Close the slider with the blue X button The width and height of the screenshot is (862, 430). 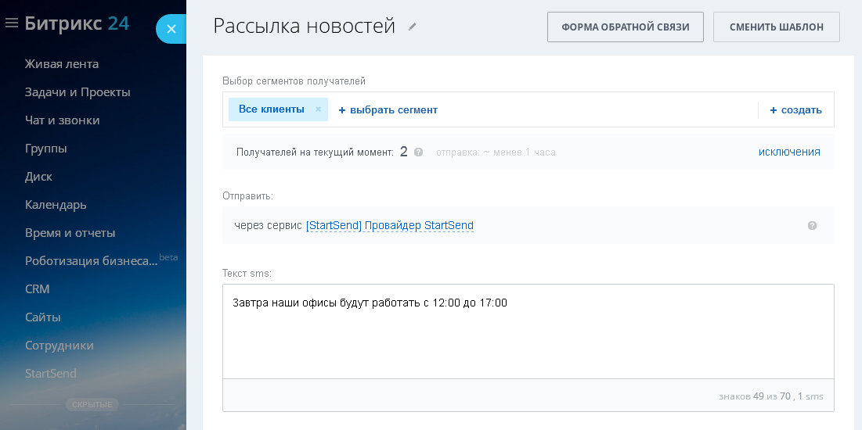[x=171, y=29]
